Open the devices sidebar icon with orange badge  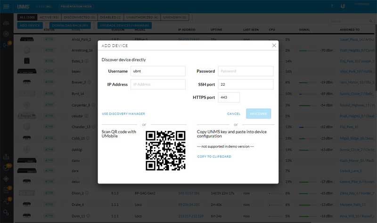coord(6,44)
